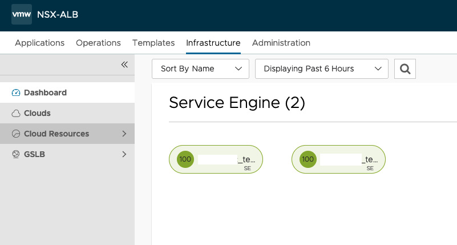The height and width of the screenshot is (245, 457).
Task: Go to Clouds in the sidebar
Action: [x=67, y=113]
